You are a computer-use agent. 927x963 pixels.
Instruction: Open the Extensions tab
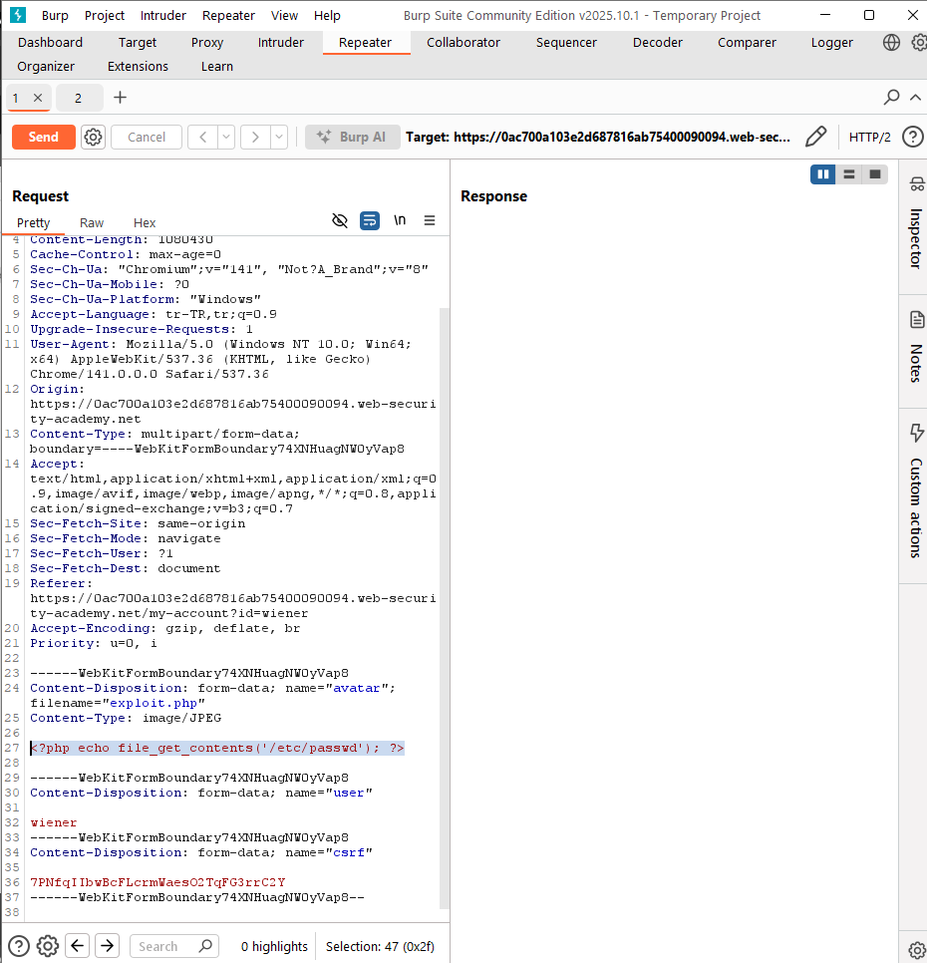(x=139, y=67)
